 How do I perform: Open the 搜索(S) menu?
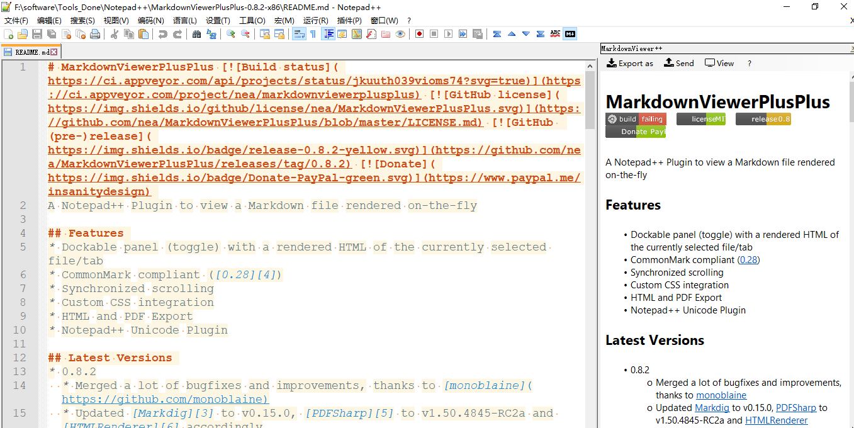tap(82, 21)
